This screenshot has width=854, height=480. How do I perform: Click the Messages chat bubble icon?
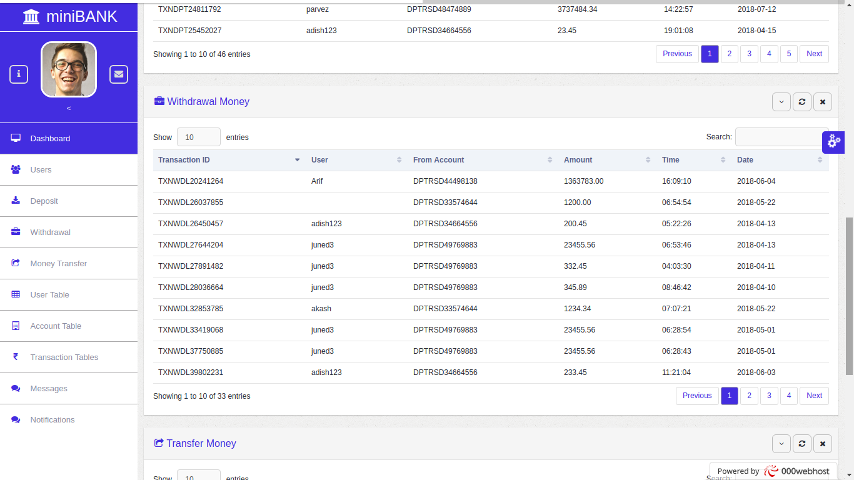(16, 388)
